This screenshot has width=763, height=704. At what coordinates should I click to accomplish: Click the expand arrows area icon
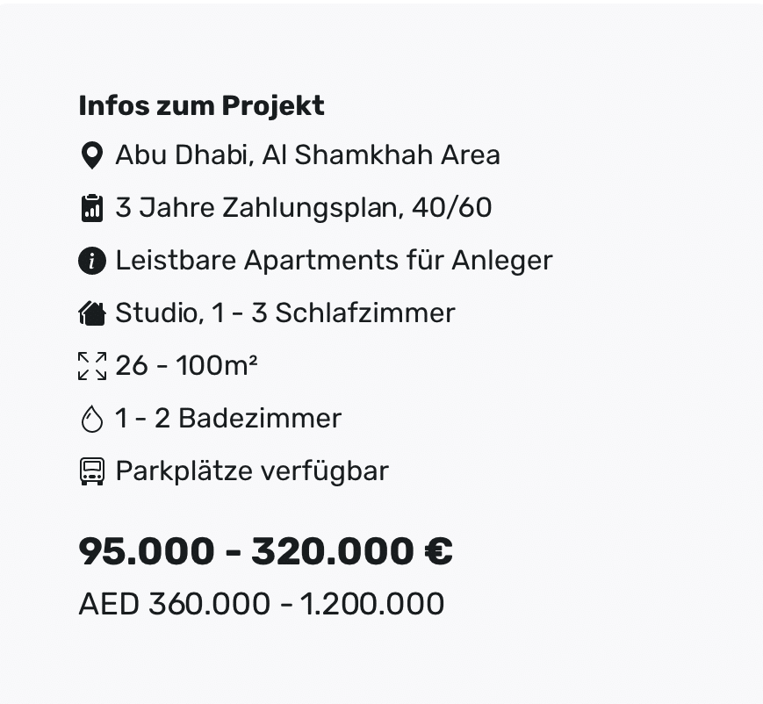point(92,366)
